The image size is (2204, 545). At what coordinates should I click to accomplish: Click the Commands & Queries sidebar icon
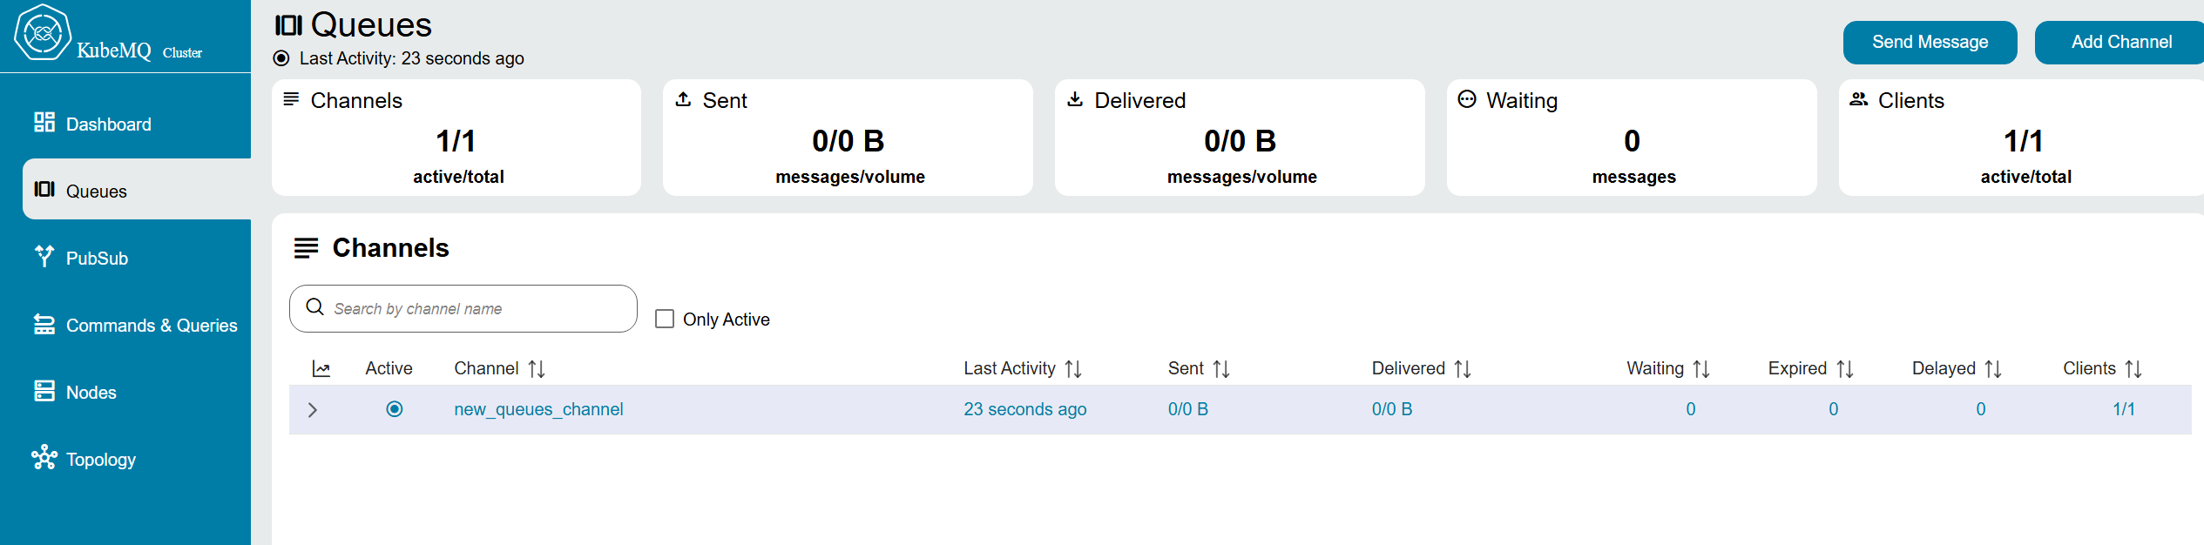[44, 324]
